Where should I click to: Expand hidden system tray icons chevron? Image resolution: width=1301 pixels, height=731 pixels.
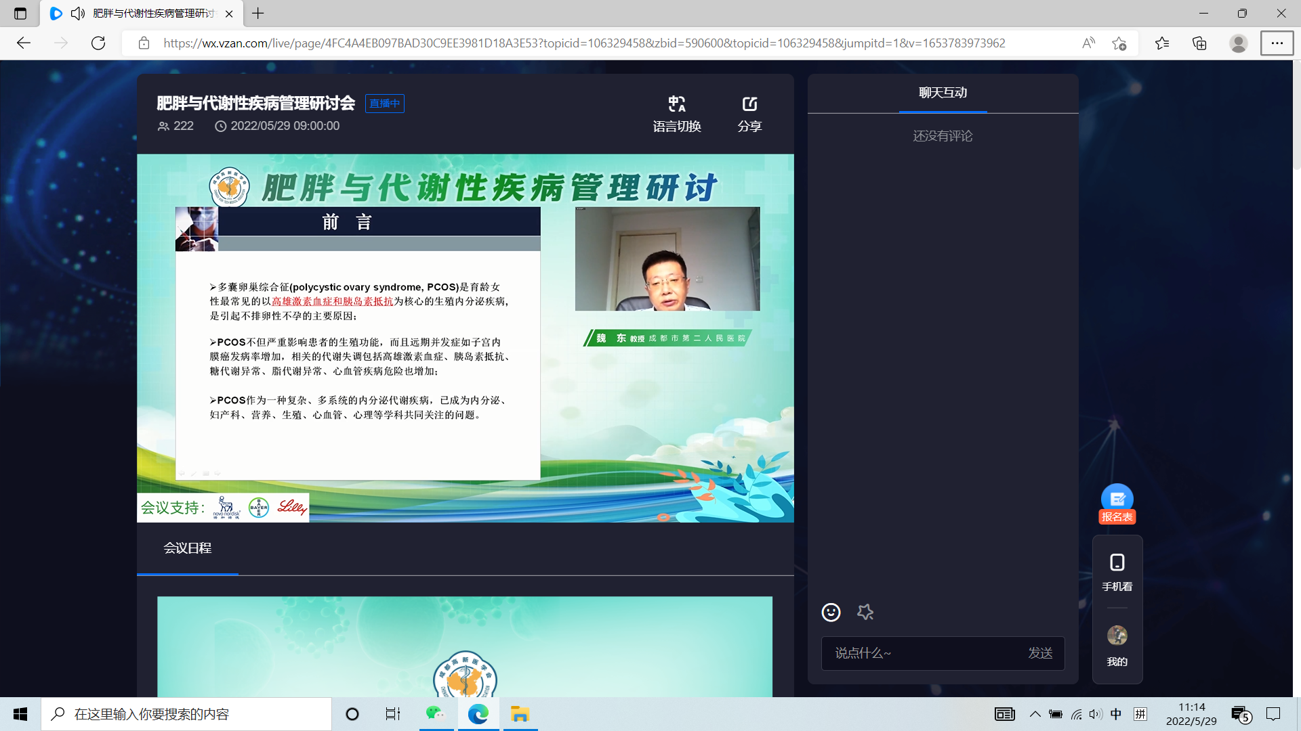pos(1035,714)
